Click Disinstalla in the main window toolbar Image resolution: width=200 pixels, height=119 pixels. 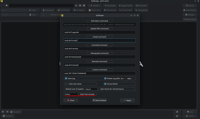[x=110, y=6]
